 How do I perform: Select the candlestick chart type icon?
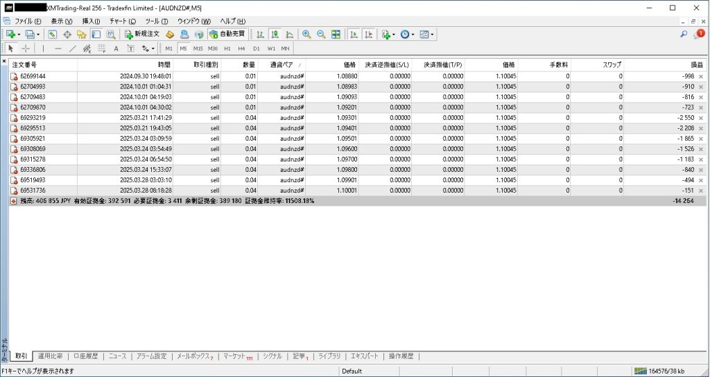click(x=275, y=34)
